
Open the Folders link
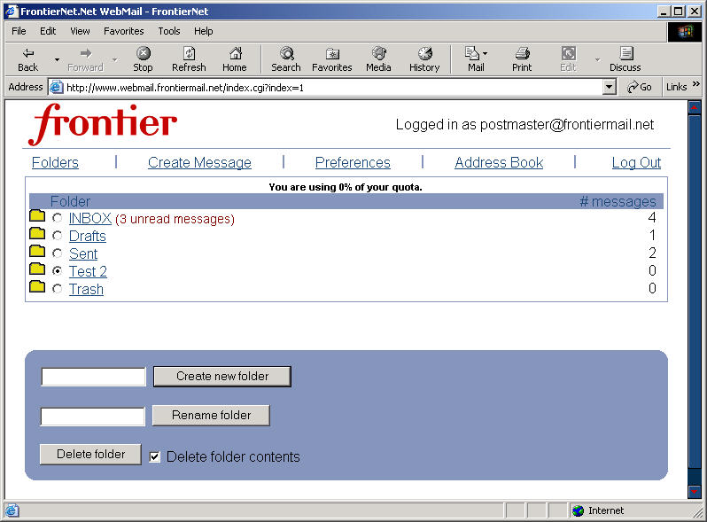pos(55,162)
